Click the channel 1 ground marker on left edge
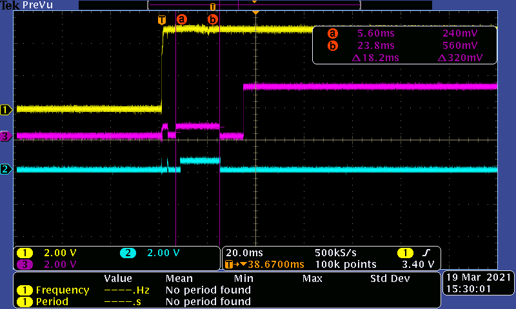Screen dimensions: 516x309 click(6, 109)
